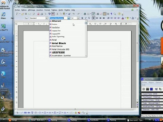
Task: Open the font size dropdown arrow
Action: tap(78, 18)
